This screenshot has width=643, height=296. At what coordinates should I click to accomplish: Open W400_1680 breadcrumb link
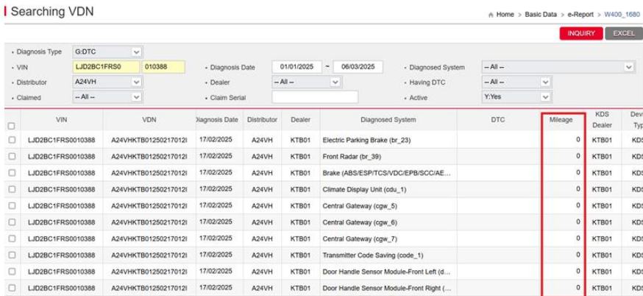[622, 15]
